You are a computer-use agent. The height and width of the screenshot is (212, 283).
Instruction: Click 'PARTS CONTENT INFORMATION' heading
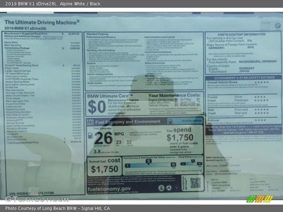pyautogui.click(x=242, y=34)
